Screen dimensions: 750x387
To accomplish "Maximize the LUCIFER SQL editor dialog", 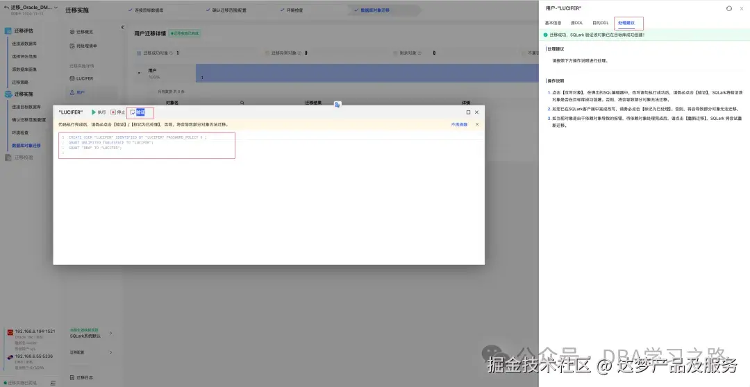I will click(x=468, y=112).
